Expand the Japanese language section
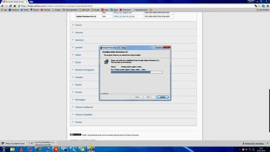Image resolution: width=270 pixels, height=152 pixels. click(x=133, y=40)
